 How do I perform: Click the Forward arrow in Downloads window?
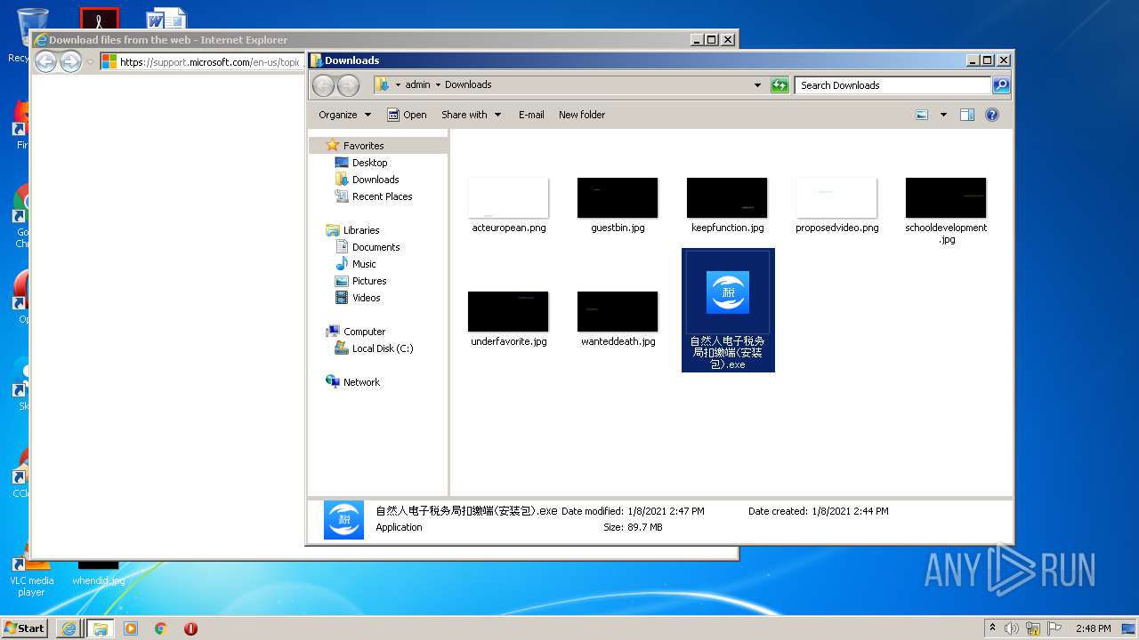coord(349,85)
